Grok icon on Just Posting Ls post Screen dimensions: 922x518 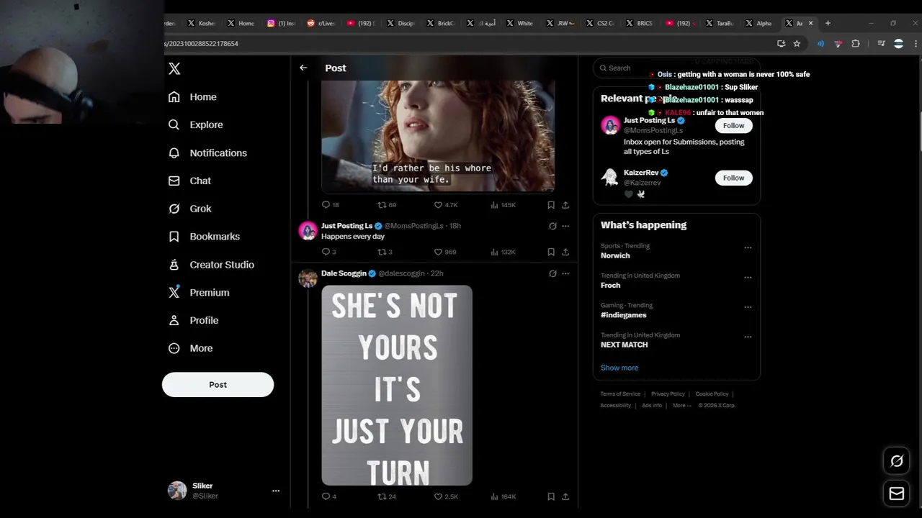[552, 226]
